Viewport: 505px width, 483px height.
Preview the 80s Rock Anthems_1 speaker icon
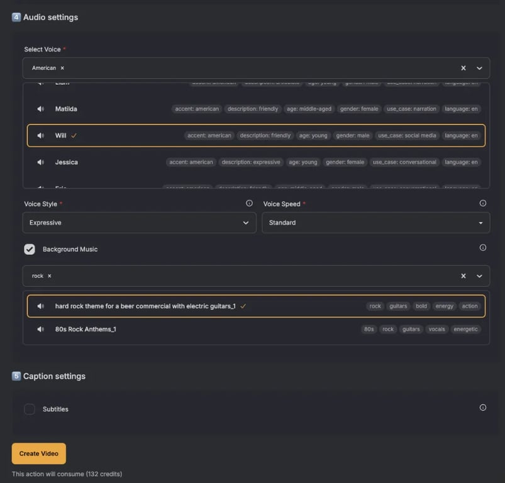click(41, 329)
